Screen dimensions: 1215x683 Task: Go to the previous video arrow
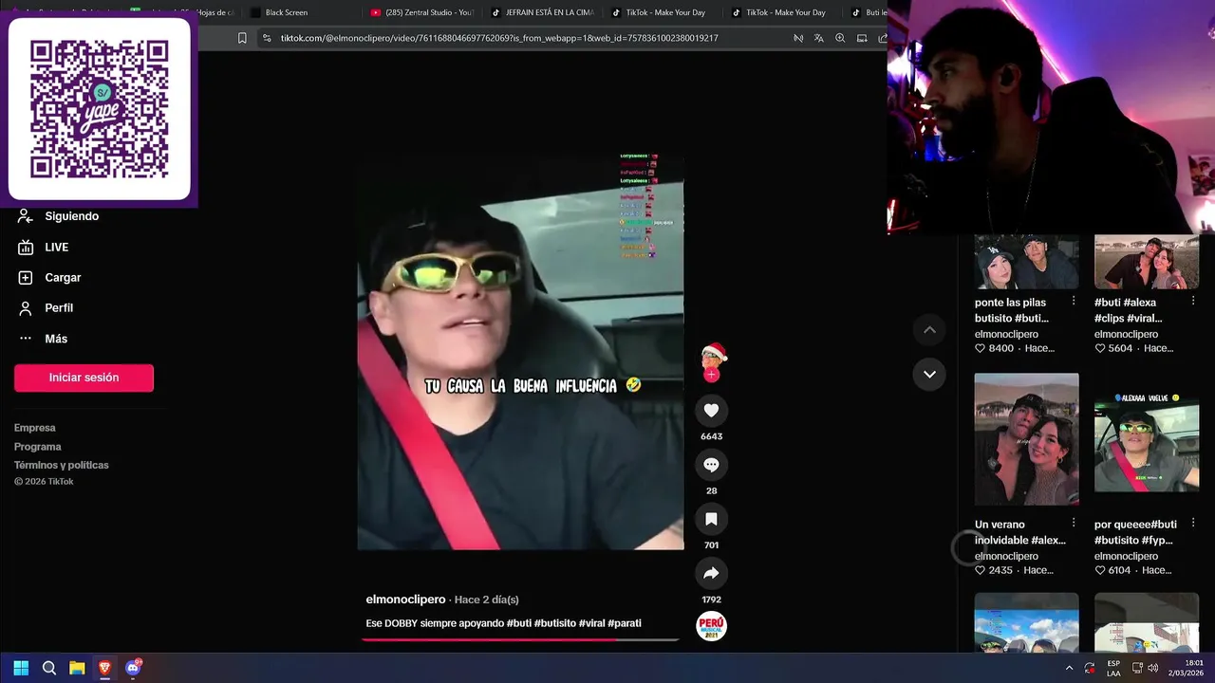929,330
